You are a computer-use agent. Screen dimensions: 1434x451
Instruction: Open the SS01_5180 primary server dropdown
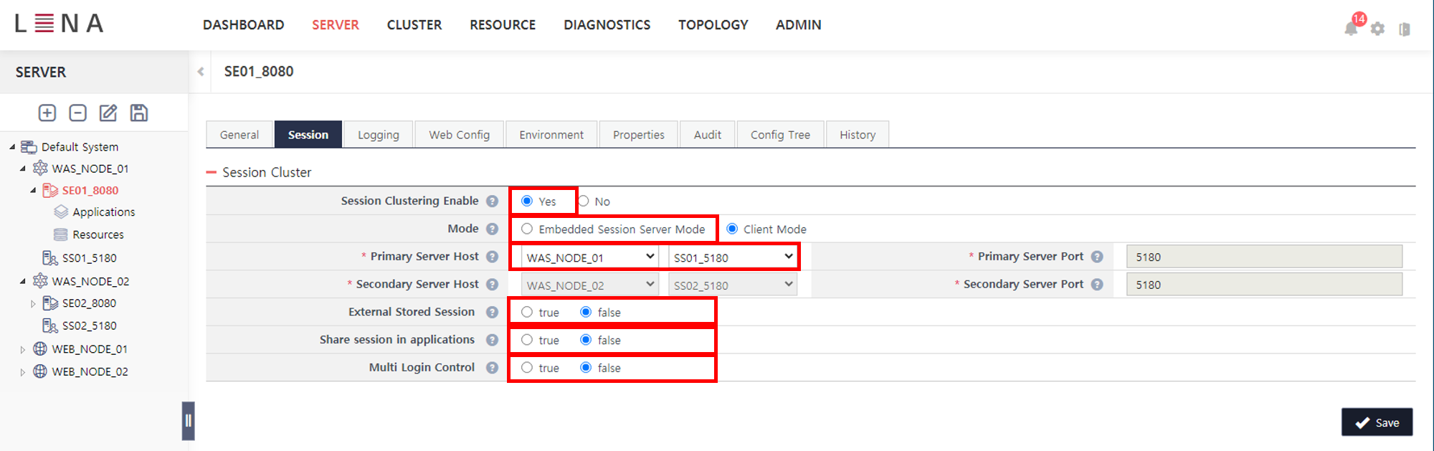(x=733, y=257)
